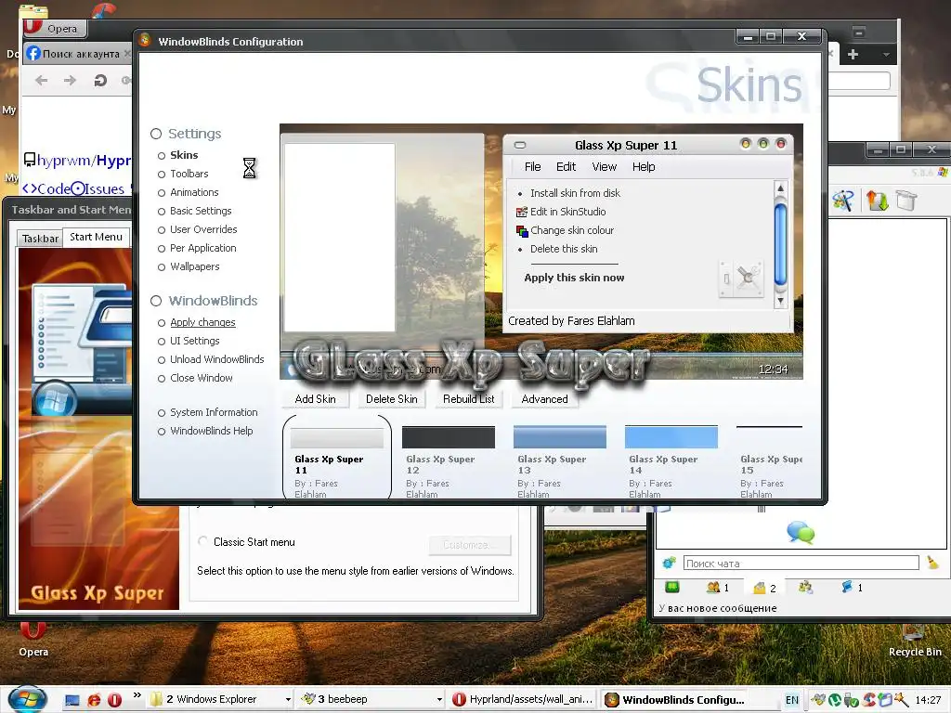The height and width of the screenshot is (713, 951).
Task: Click the Delete Skin button
Action: point(391,399)
